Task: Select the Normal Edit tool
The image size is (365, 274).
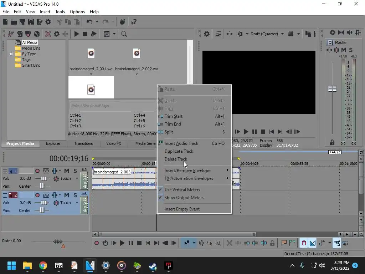Action: click(186, 243)
